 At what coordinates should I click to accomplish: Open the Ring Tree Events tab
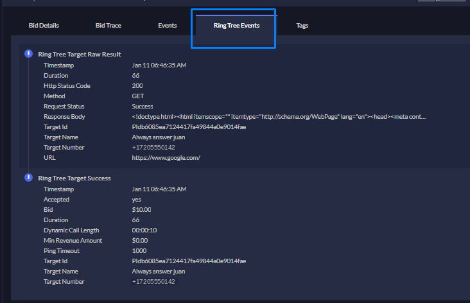click(x=236, y=26)
